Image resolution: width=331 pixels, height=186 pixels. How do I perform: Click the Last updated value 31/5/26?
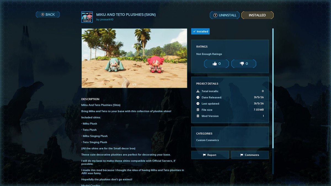259,104
